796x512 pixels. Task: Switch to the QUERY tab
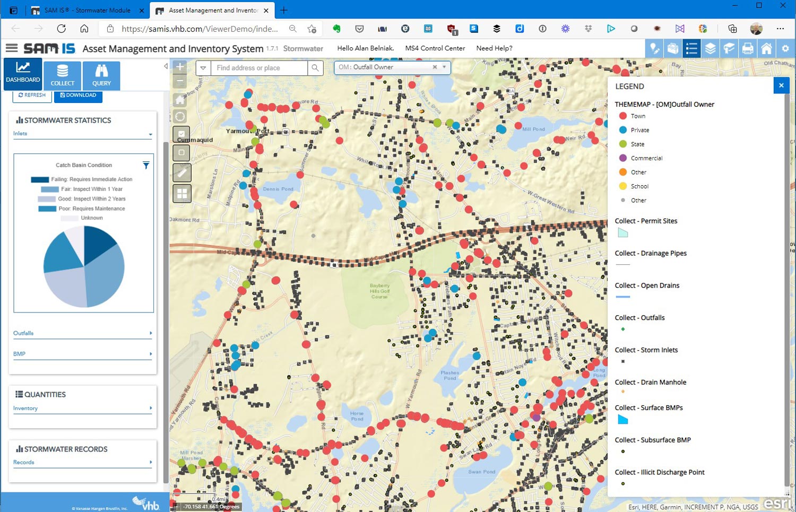(x=101, y=75)
